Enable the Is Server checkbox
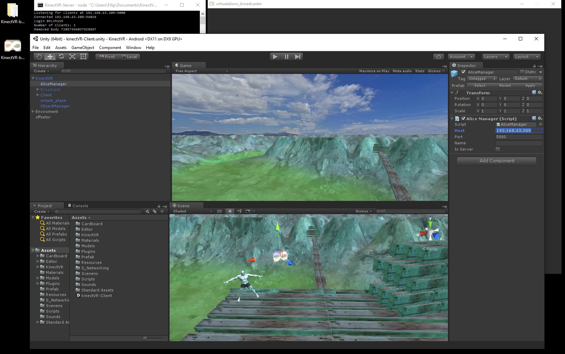Viewport: 565px width, 354px height. (498, 149)
